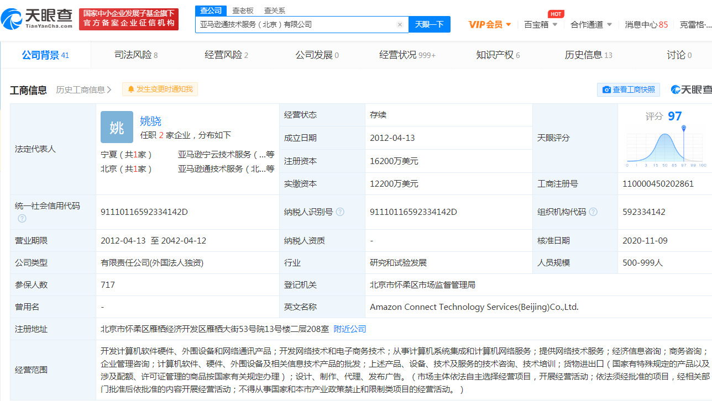Open the 讨论 tab
The width and height of the screenshot is (712, 401).
click(x=679, y=55)
